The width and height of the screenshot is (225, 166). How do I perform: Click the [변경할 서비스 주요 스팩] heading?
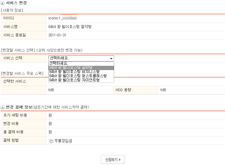pyautogui.click(x=22, y=73)
